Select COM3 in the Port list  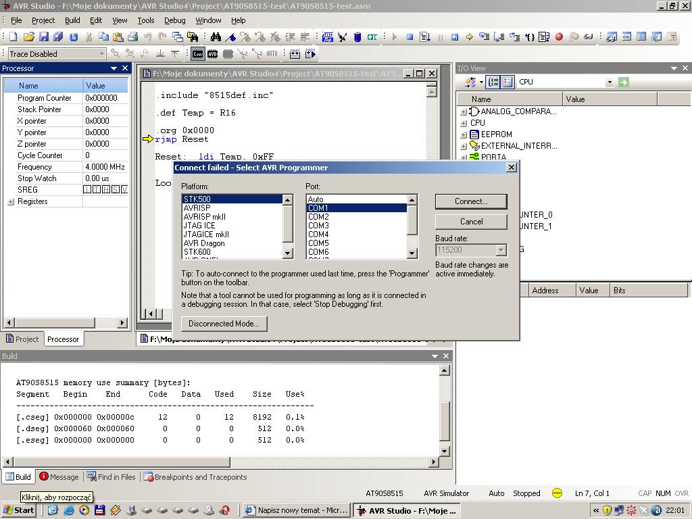point(318,226)
